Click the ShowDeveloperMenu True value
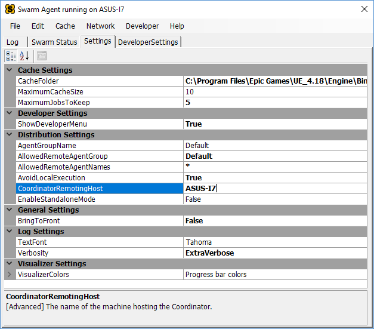The image size is (374, 329). [275, 124]
